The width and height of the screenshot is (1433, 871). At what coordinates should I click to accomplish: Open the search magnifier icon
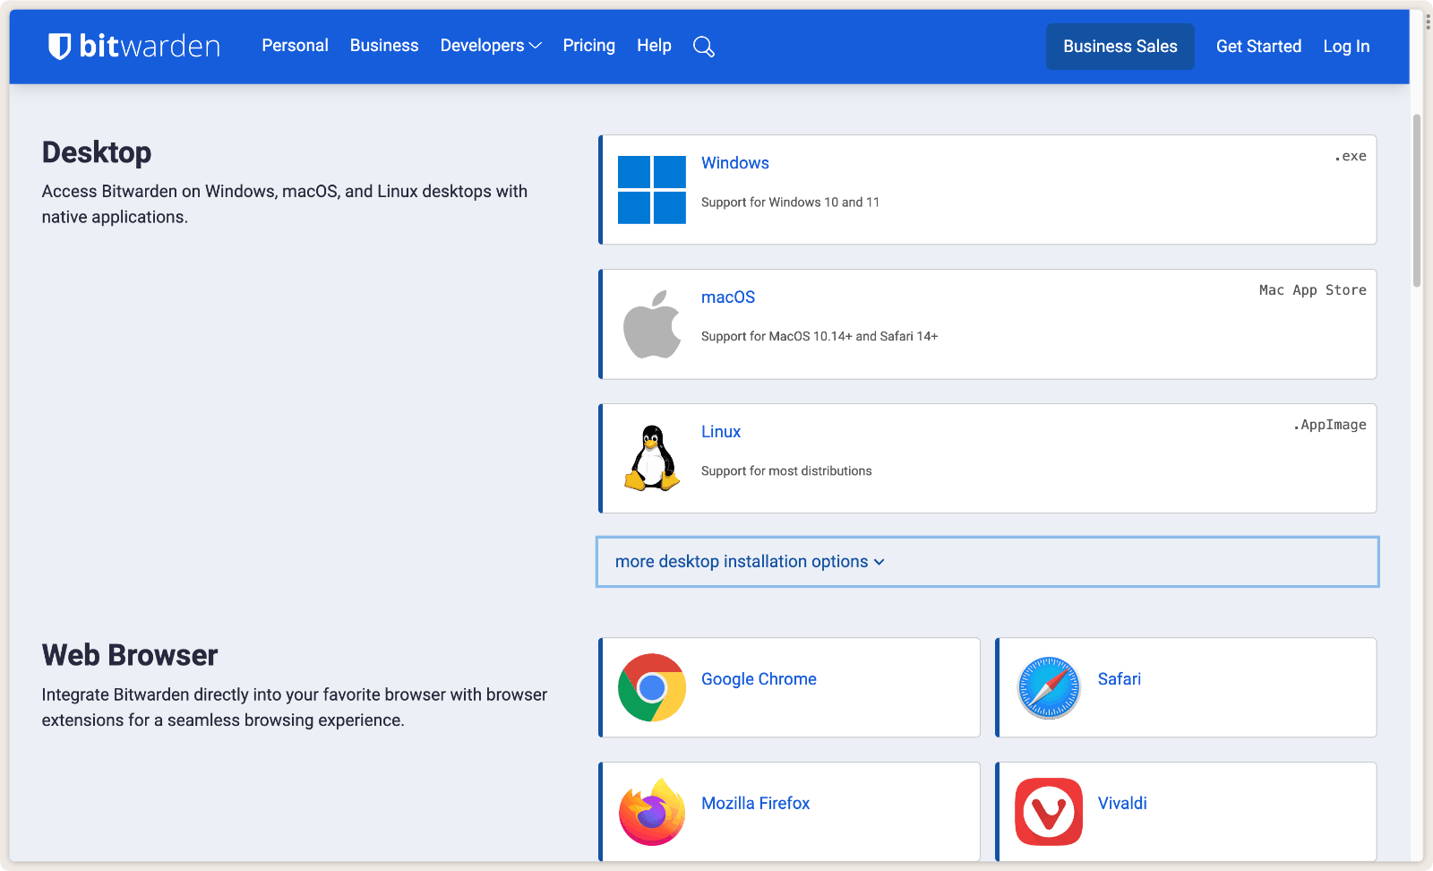click(x=704, y=47)
